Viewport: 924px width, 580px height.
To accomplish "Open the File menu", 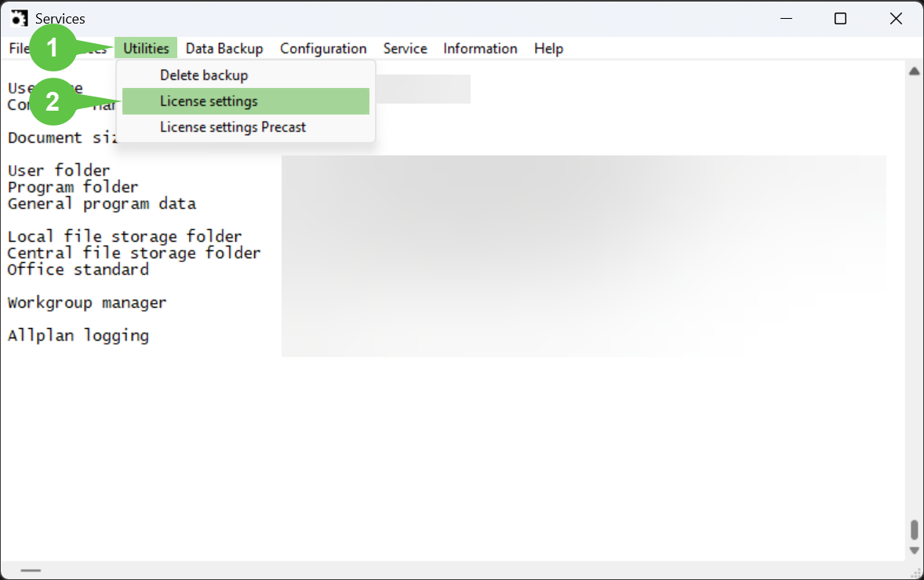I will pos(18,49).
